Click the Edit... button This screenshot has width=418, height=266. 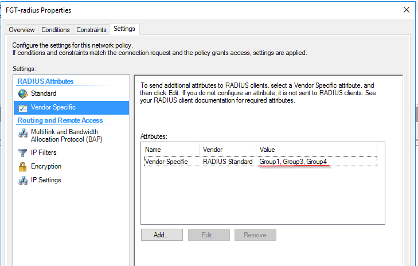209,235
